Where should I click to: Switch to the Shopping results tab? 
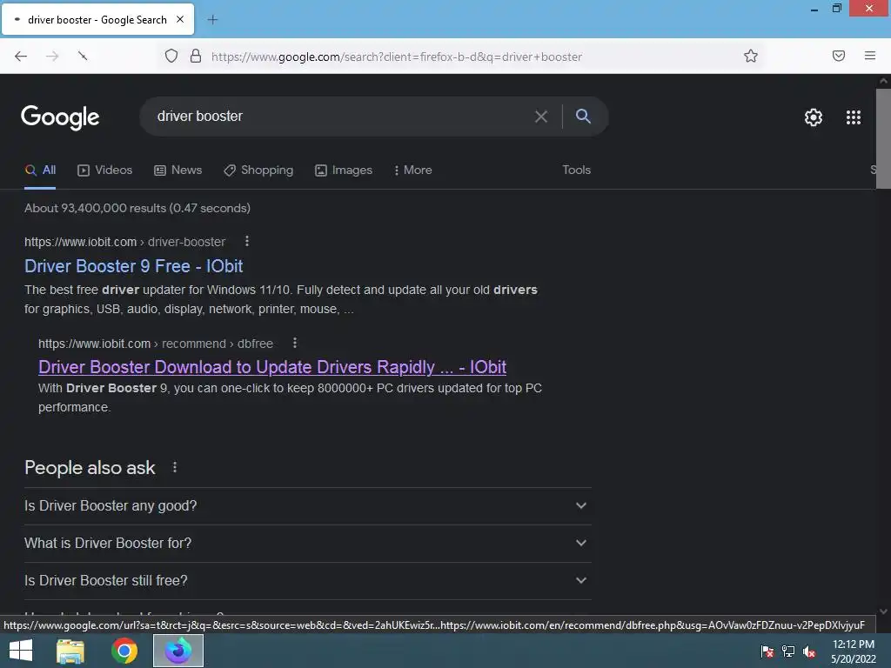point(258,170)
